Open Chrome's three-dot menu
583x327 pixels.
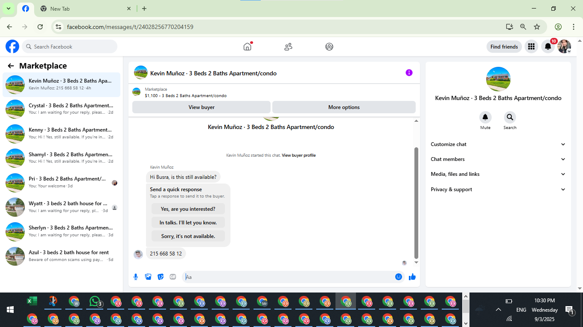pos(573,27)
